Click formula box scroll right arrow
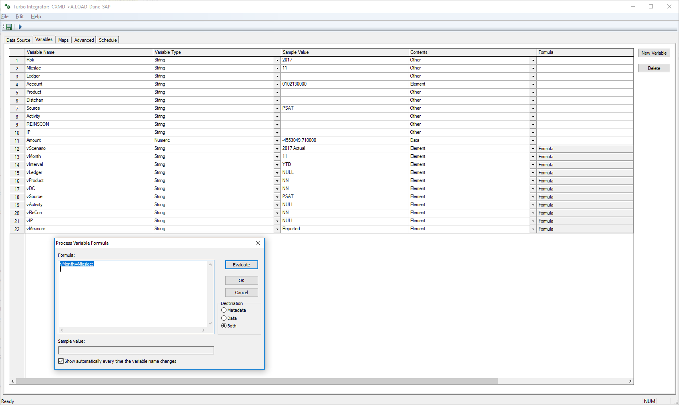Viewport: 679px width, 405px height. [204, 330]
